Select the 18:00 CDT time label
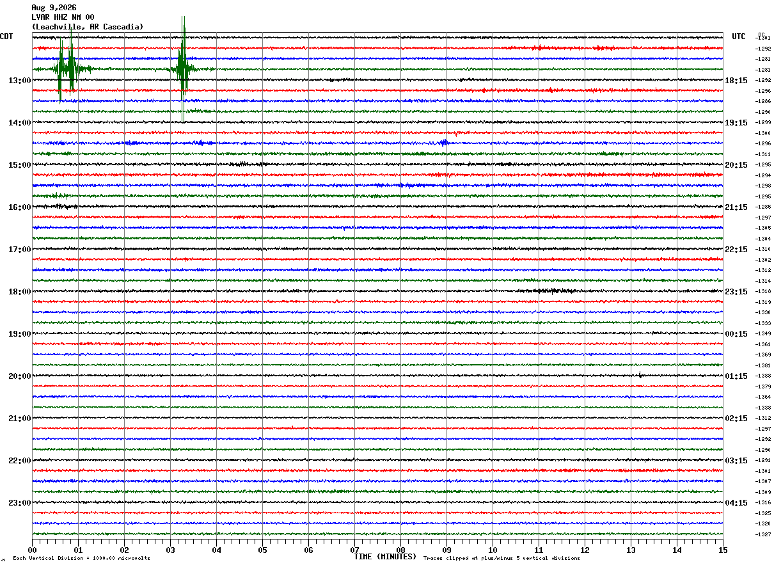This screenshot has width=774, height=567. [x=19, y=292]
